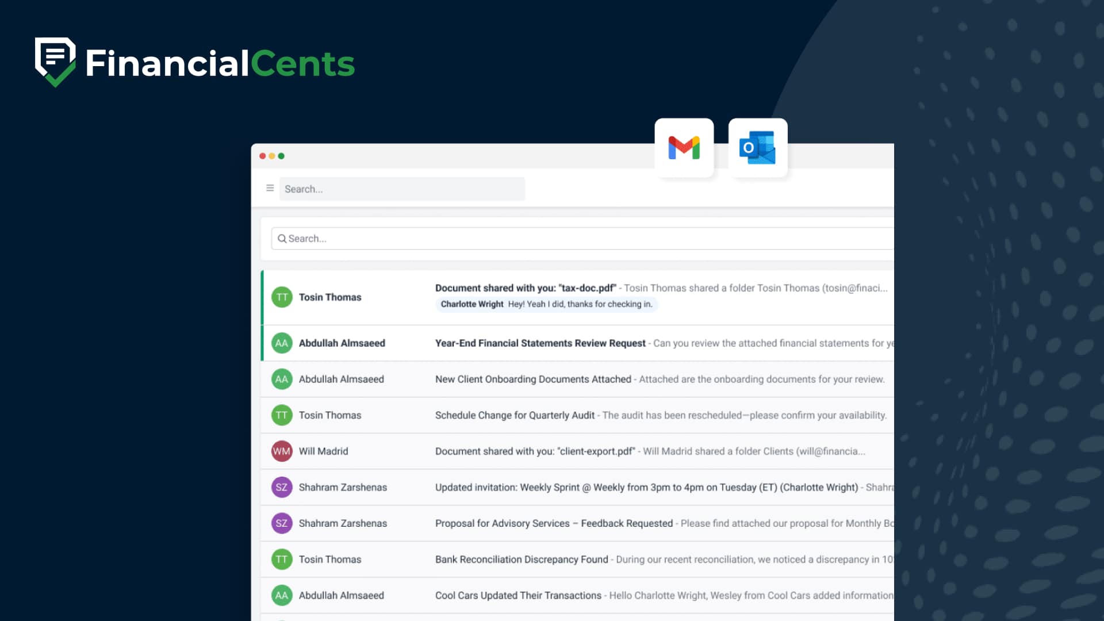Open 'Cool Cars Updated Their Transactions' email
This screenshot has height=621, width=1104.
[578, 596]
